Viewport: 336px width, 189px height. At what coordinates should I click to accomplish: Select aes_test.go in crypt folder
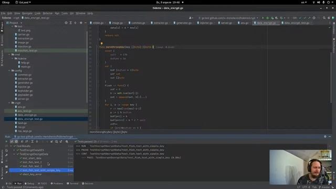click(x=25, y=111)
